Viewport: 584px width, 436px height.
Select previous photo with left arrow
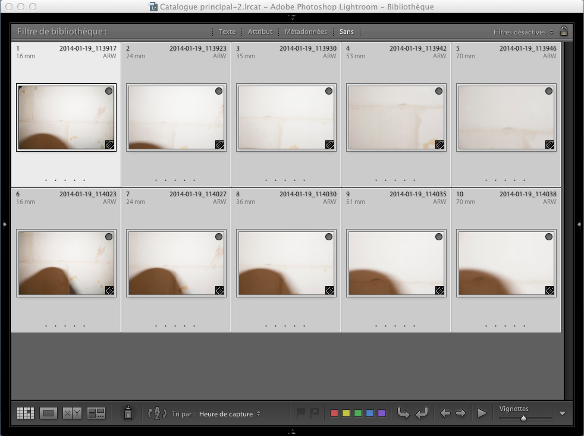[445, 413]
